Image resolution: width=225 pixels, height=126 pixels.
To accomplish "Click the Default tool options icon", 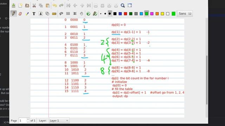I will 88,14.
